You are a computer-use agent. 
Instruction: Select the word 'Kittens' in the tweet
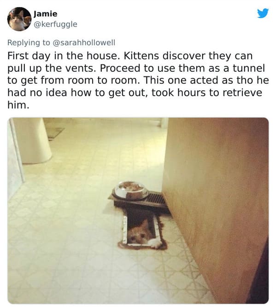pos(141,56)
